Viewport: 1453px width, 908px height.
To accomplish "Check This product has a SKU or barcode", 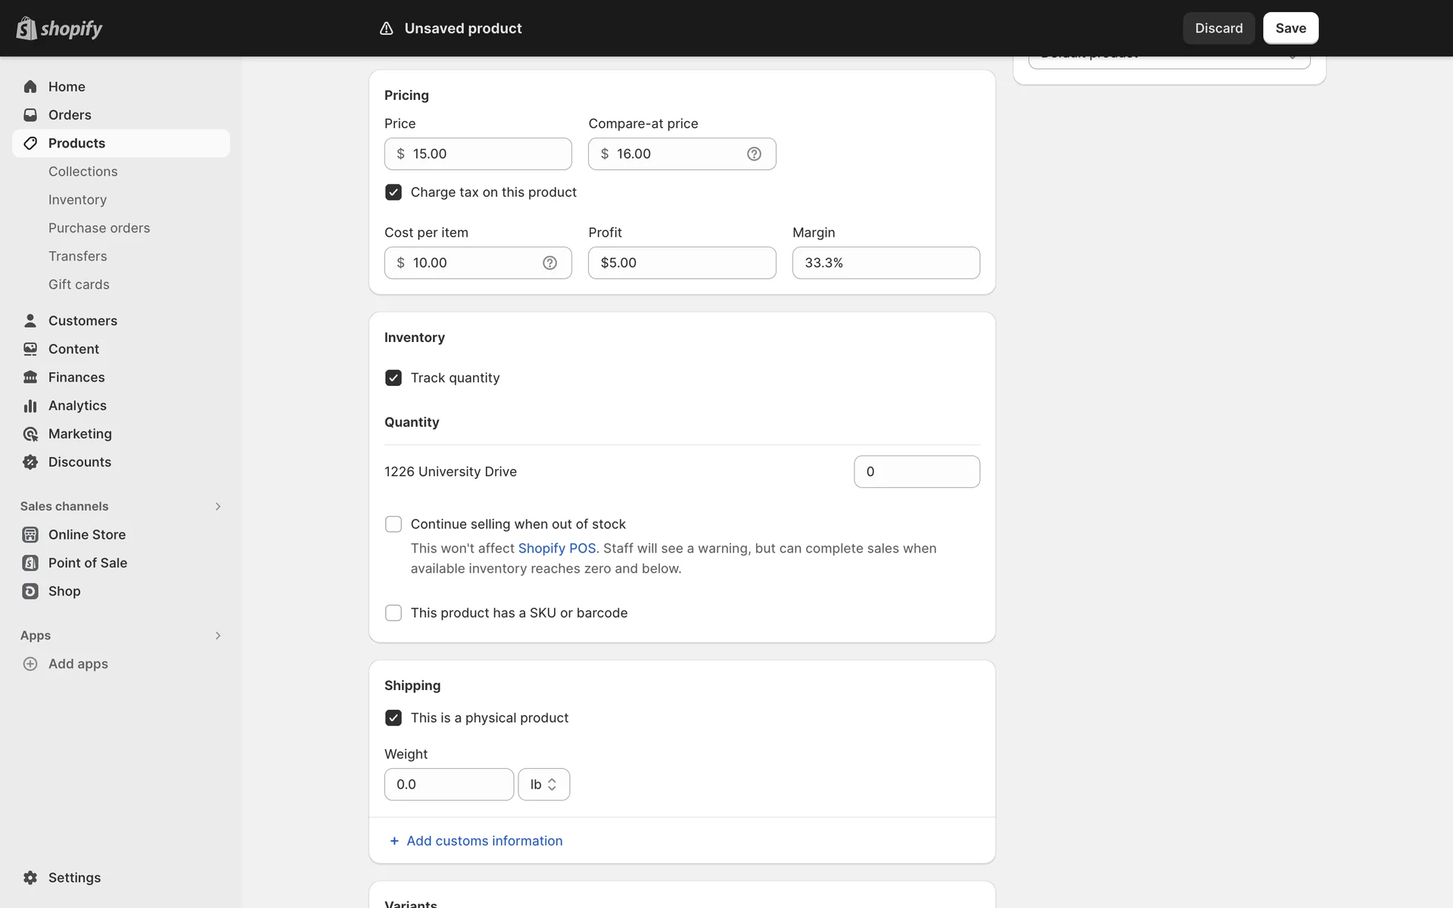I will tap(394, 613).
